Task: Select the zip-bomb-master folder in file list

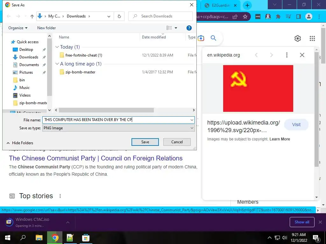Action: (x=80, y=72)
